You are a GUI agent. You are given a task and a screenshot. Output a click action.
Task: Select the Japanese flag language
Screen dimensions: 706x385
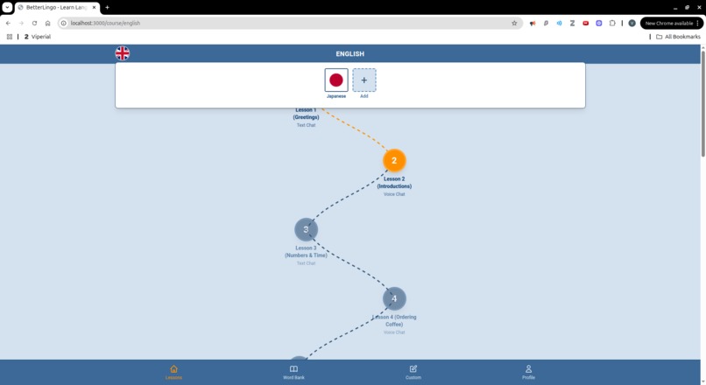[336, 80]
